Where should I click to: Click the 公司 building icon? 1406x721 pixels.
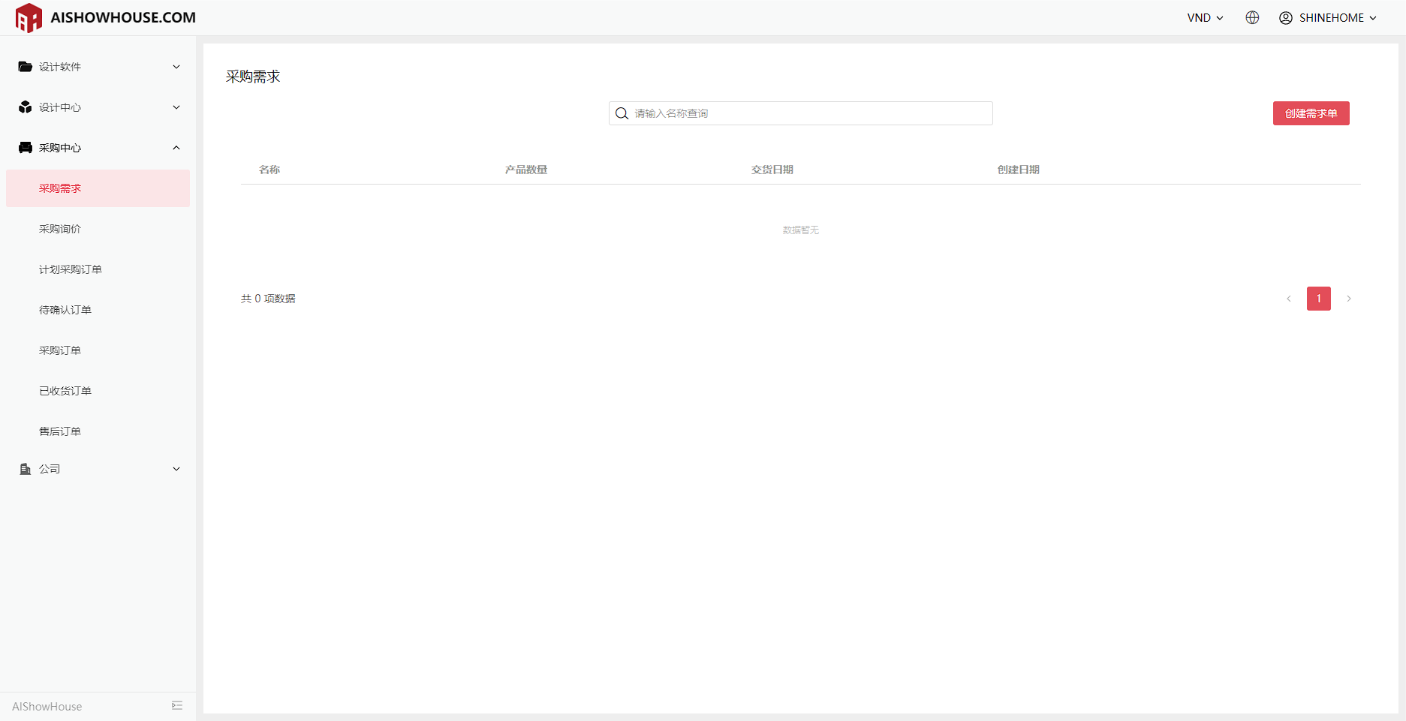click(26, 469)
